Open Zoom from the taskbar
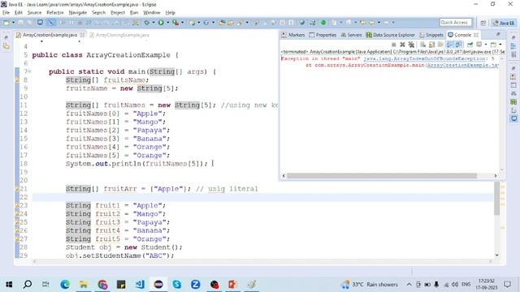 point(195,285)
